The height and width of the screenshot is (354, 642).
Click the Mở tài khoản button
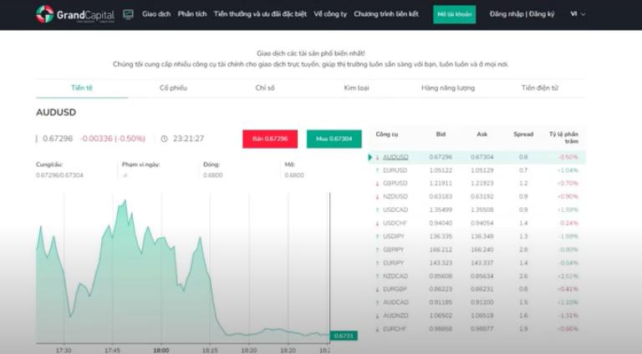pos(454,14)
